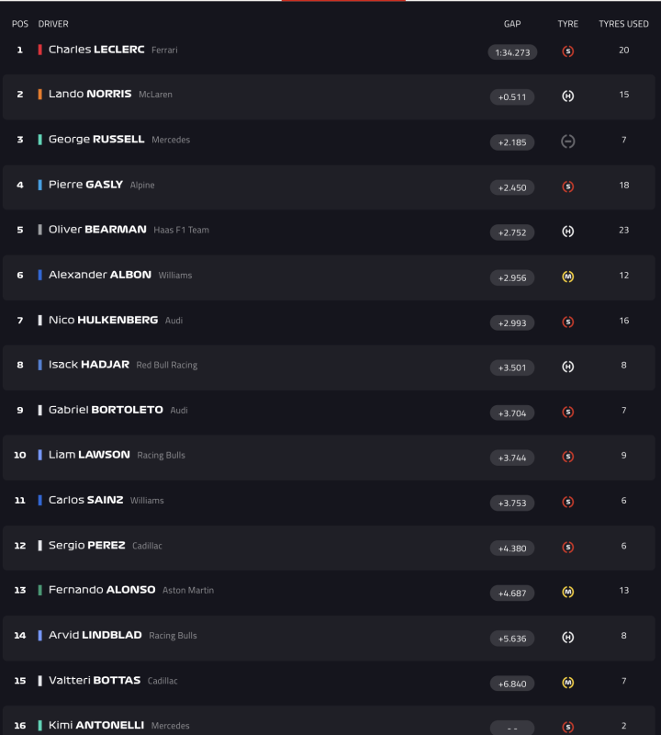Image resolution: width=661 pixels, height=735 pixels.
Task: Click Ferrari red team color bar
Action: coord(40,50)
